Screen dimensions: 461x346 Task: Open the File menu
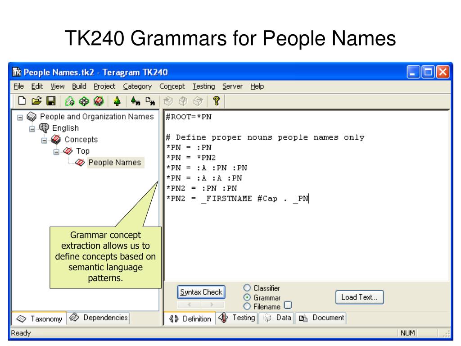(x=18, y=86)
